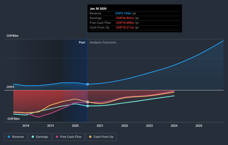Click the Jun 30 2020 tooltip date
Viewport: 228px width, 145px height.
pyautogui.click(x=98, y=9)
